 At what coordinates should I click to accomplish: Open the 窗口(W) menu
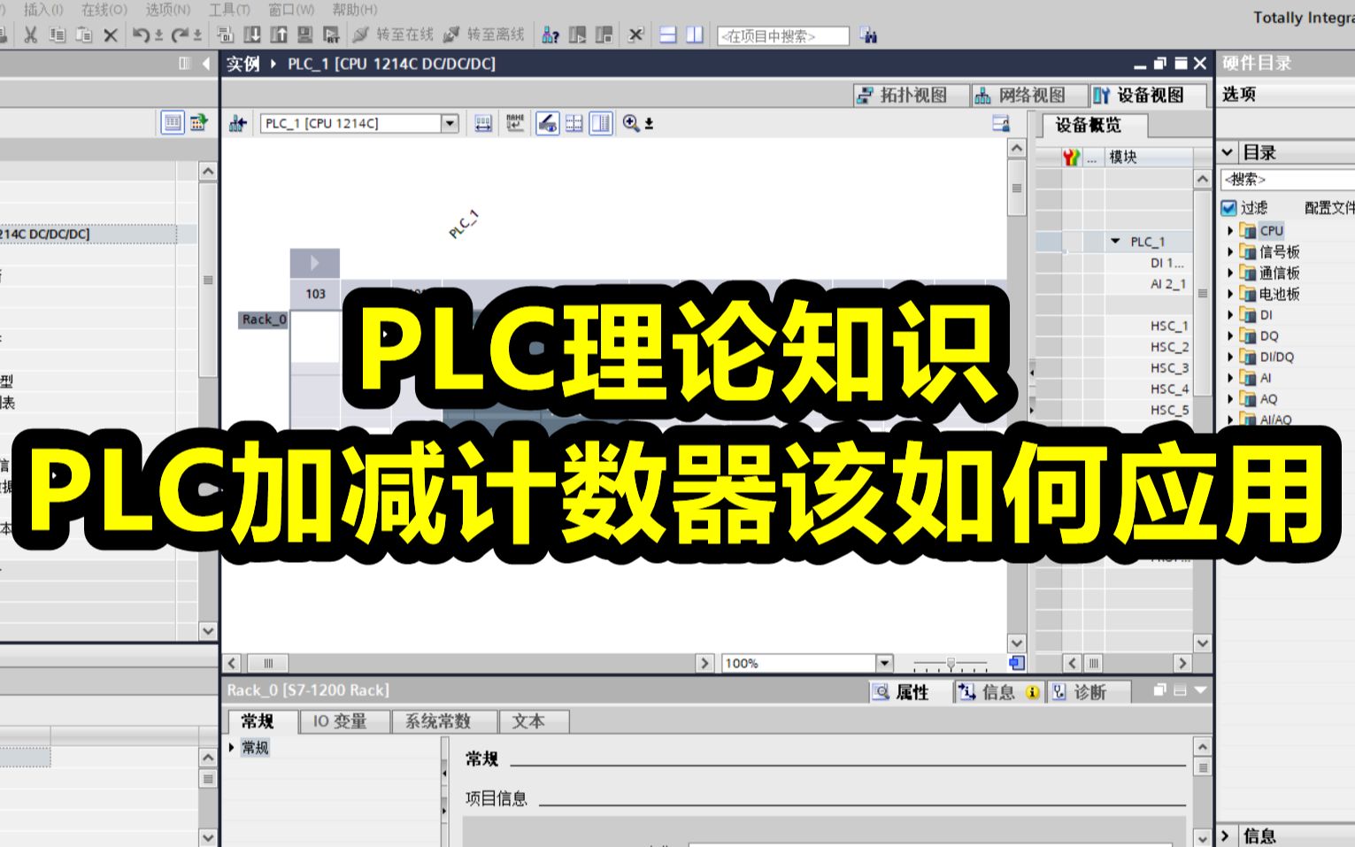[x=291, y=10]
